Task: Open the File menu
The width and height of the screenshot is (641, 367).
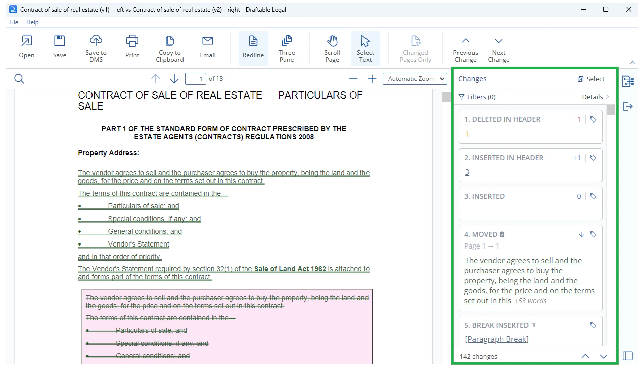Action: (14, 22)
